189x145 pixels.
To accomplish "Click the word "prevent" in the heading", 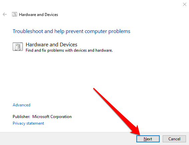I will click(74, 31).
